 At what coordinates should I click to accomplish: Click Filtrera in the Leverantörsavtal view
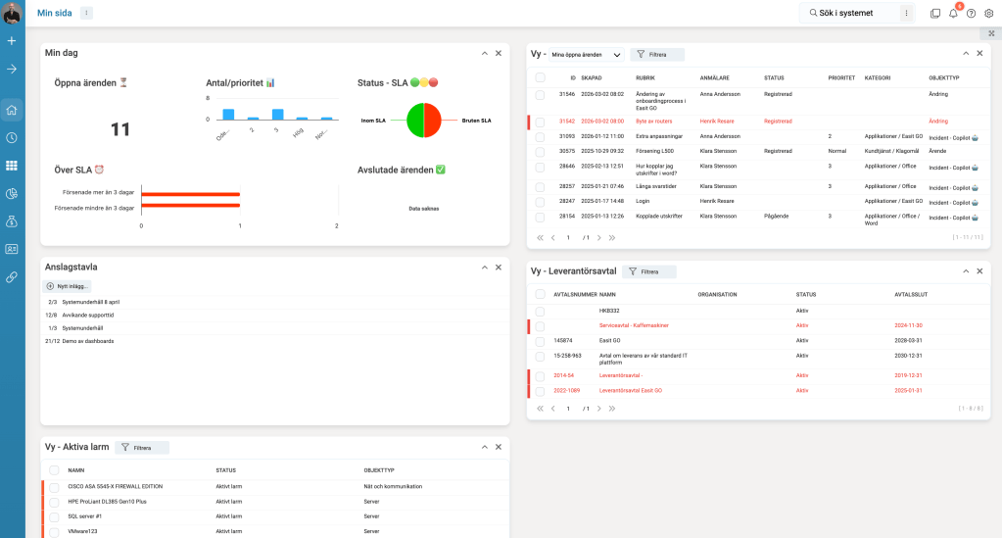click(649, 271)
